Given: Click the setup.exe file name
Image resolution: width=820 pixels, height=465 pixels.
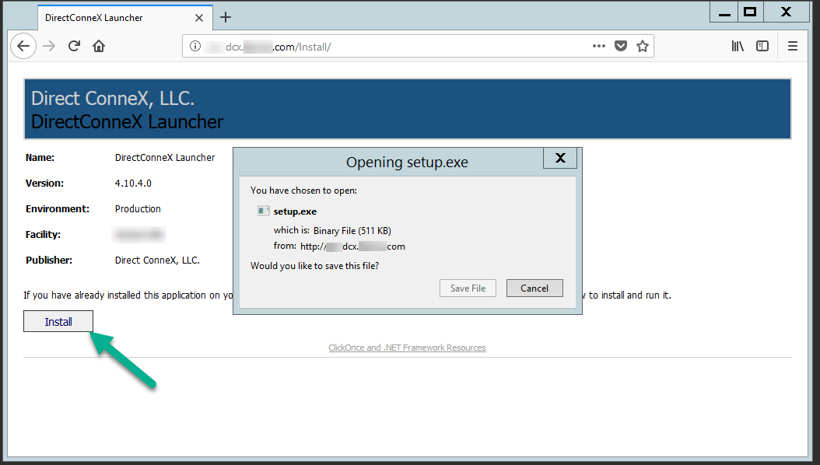Looking at the screenshot, I should coord(295,212).
